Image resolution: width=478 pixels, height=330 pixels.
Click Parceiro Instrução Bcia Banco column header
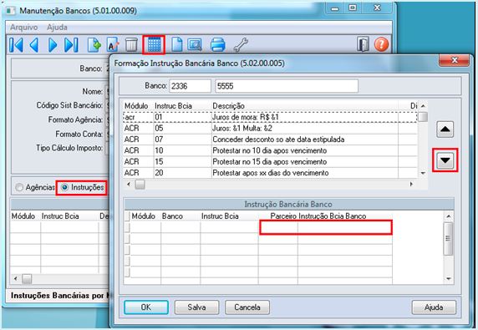pos(318,216)
